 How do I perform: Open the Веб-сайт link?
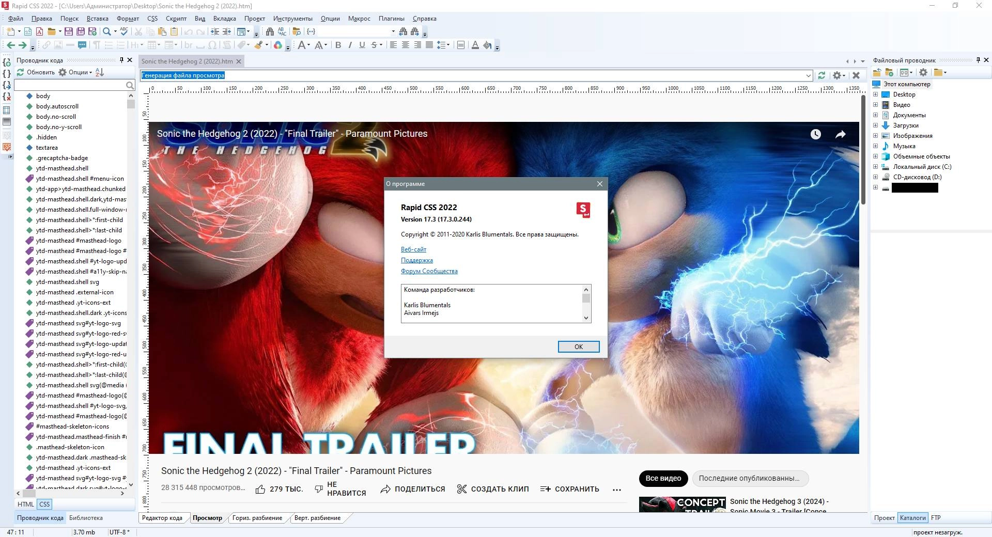(413, 249)
